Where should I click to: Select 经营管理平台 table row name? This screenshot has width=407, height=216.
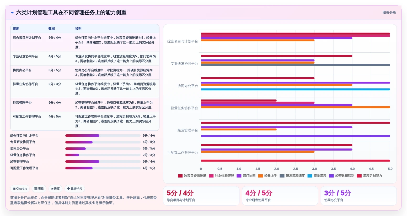[22, 103]
